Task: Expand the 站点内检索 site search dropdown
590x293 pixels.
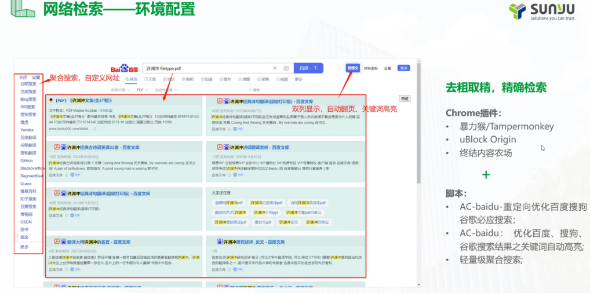Action: 165,90
